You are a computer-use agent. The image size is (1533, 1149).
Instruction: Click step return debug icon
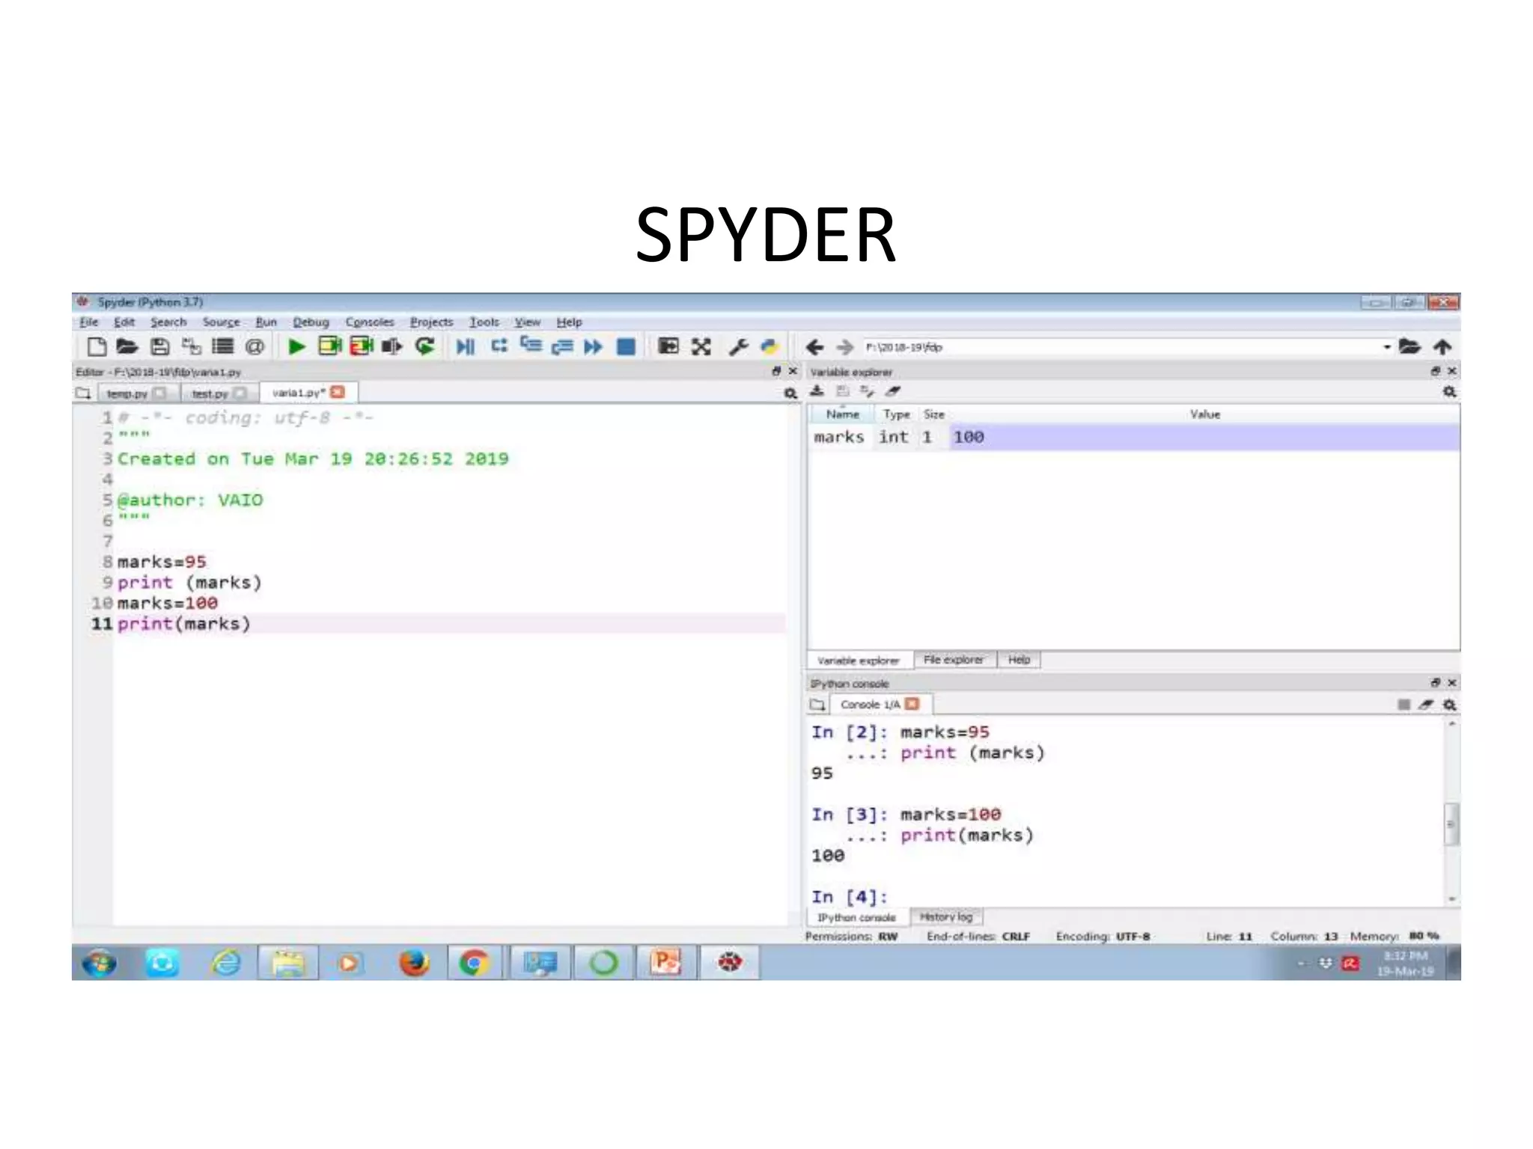[x=562, y=346]
